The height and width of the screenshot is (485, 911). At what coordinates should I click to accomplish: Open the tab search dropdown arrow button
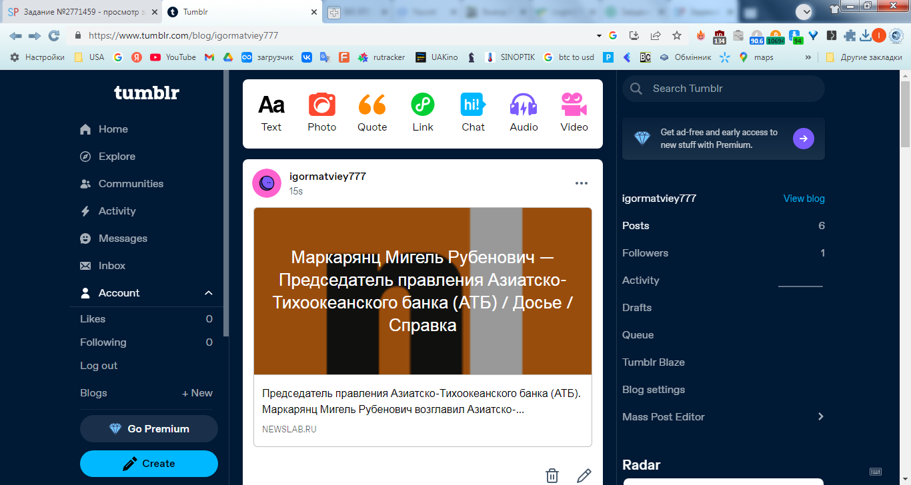coord(804,11)
